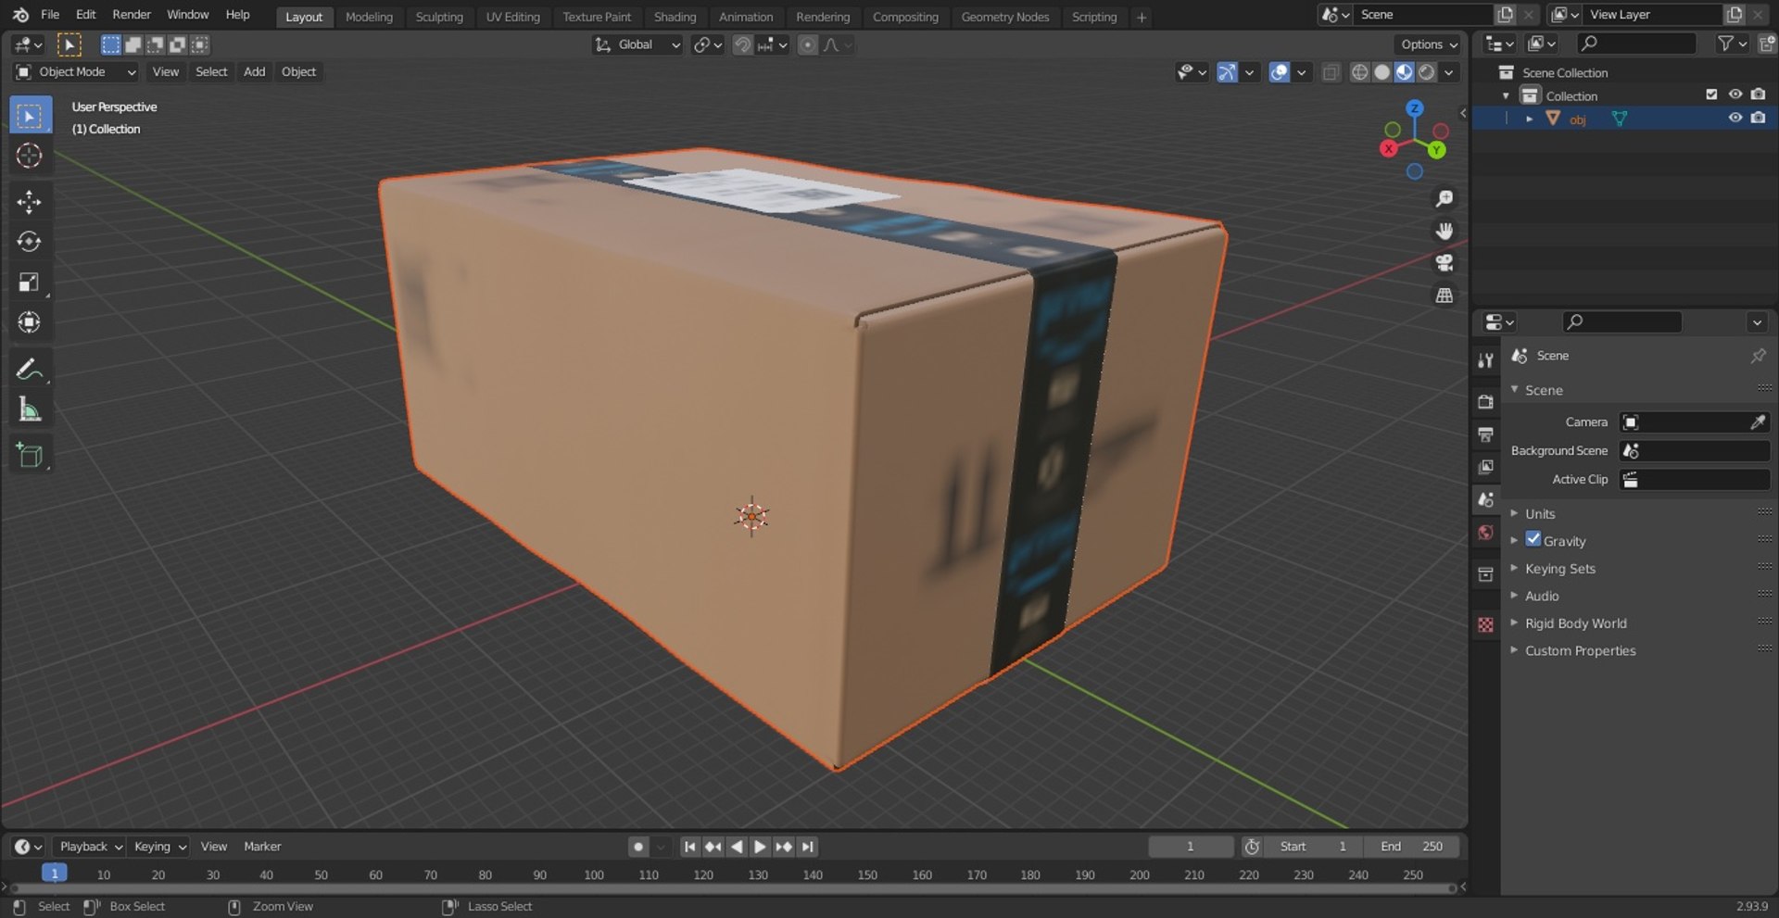Click the pan view hand icon
This screenshot has width=1779, height=918.
1444,231
